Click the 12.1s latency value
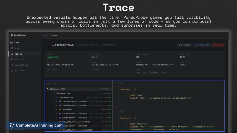This screenshot has width=237, height=133. tap(94, 57)
